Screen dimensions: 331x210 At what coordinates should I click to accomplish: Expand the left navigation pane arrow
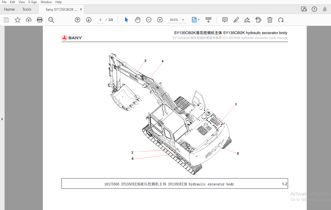(x=2, y=119)
